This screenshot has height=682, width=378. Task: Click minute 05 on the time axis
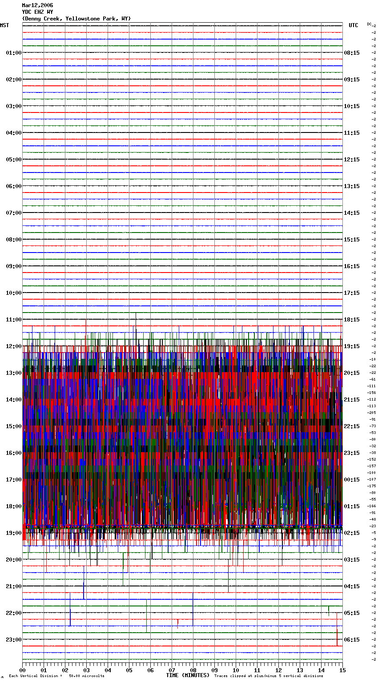[x=129, y=670]
